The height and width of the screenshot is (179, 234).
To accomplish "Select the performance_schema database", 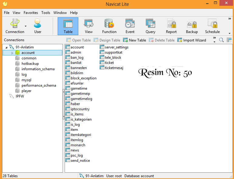I will click(x=39, y=85).
